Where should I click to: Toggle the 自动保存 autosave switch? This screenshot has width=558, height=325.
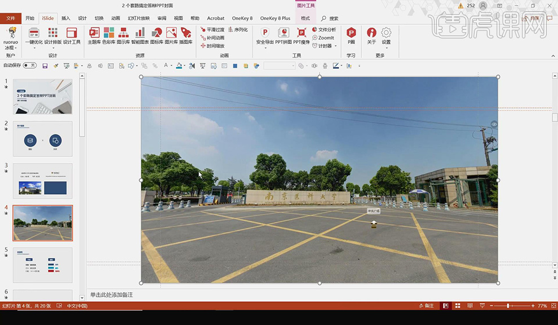tap(29, 65)
